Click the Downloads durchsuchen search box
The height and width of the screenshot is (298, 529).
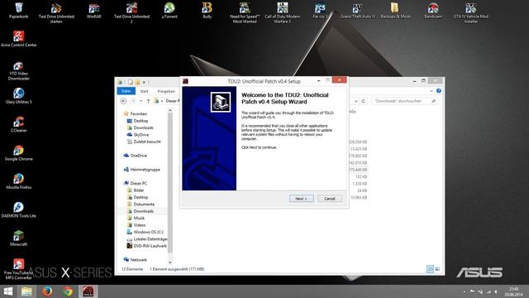[405, 101]
